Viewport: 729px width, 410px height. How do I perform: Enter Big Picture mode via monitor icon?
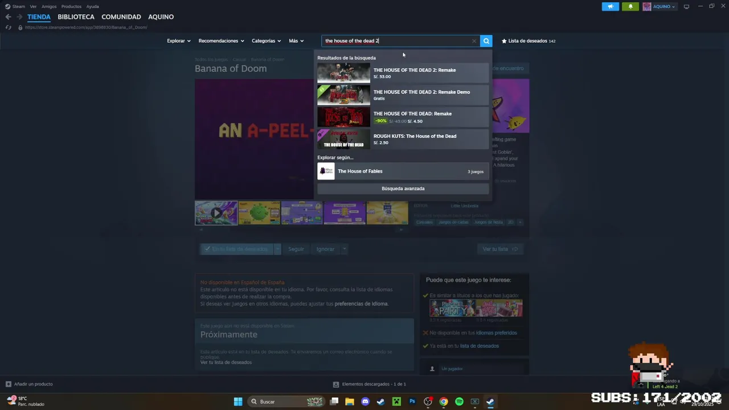686,7
